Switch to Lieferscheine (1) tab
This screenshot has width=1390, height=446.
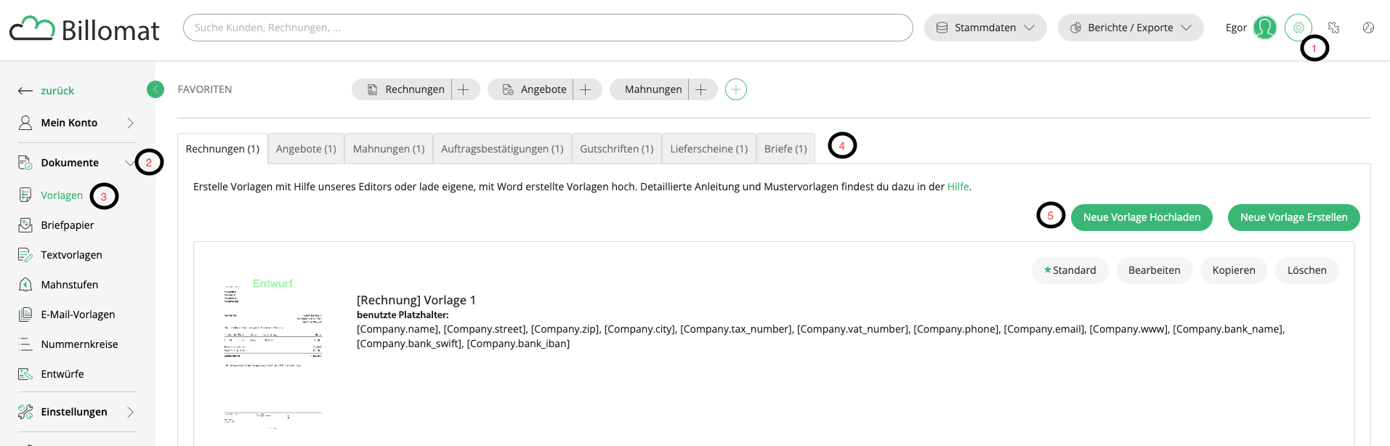click(x=709, y=149)
